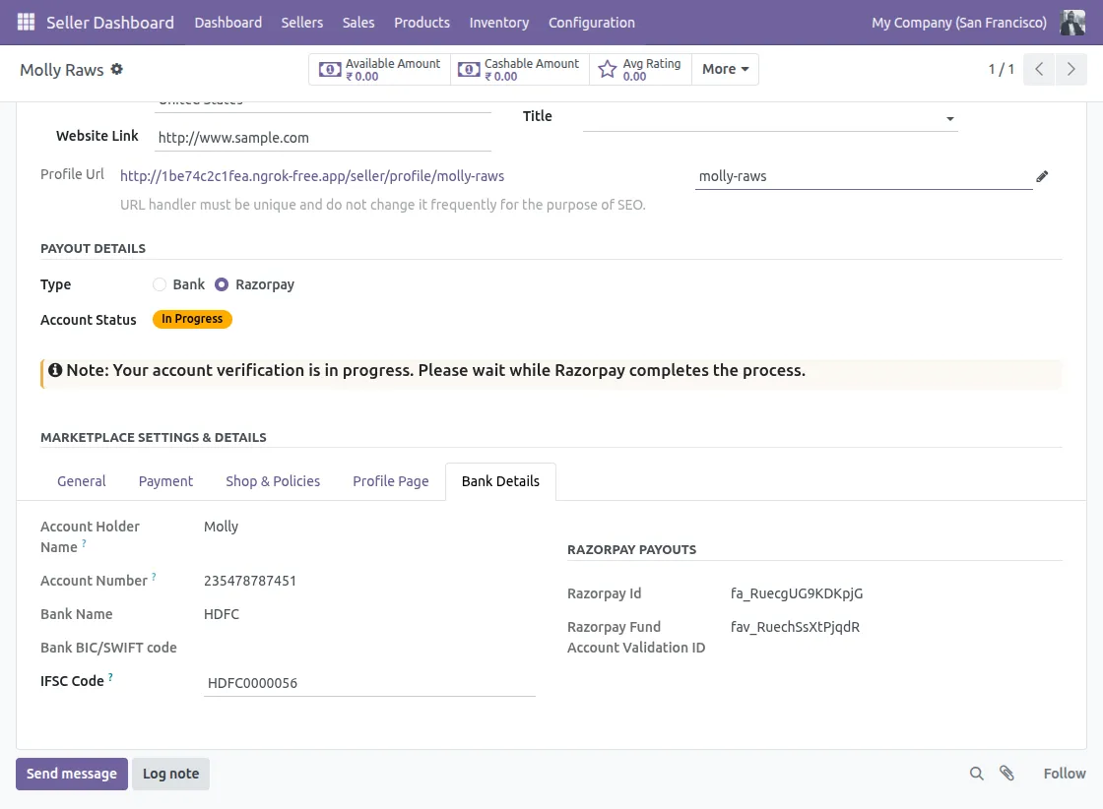
Task: Click the gear icon beside Molly Raws
Action: click(x=117, y=69)
